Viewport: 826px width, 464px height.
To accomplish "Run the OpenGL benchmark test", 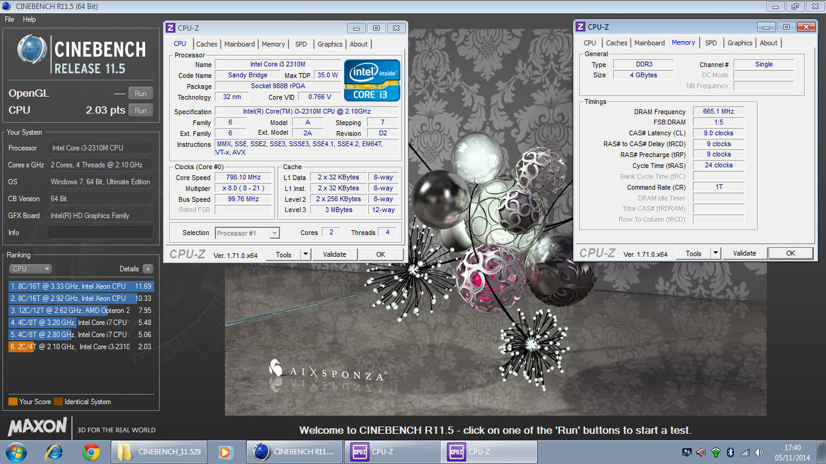I will tap(141, 94).
